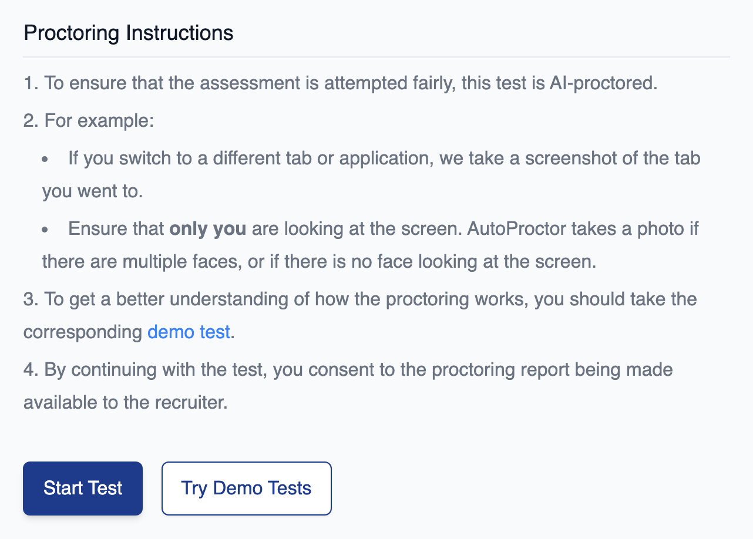The width and height of the screenshot is (753, 539).
Task: Click "there are multiple faces" line
Action: tap(319, 262)
